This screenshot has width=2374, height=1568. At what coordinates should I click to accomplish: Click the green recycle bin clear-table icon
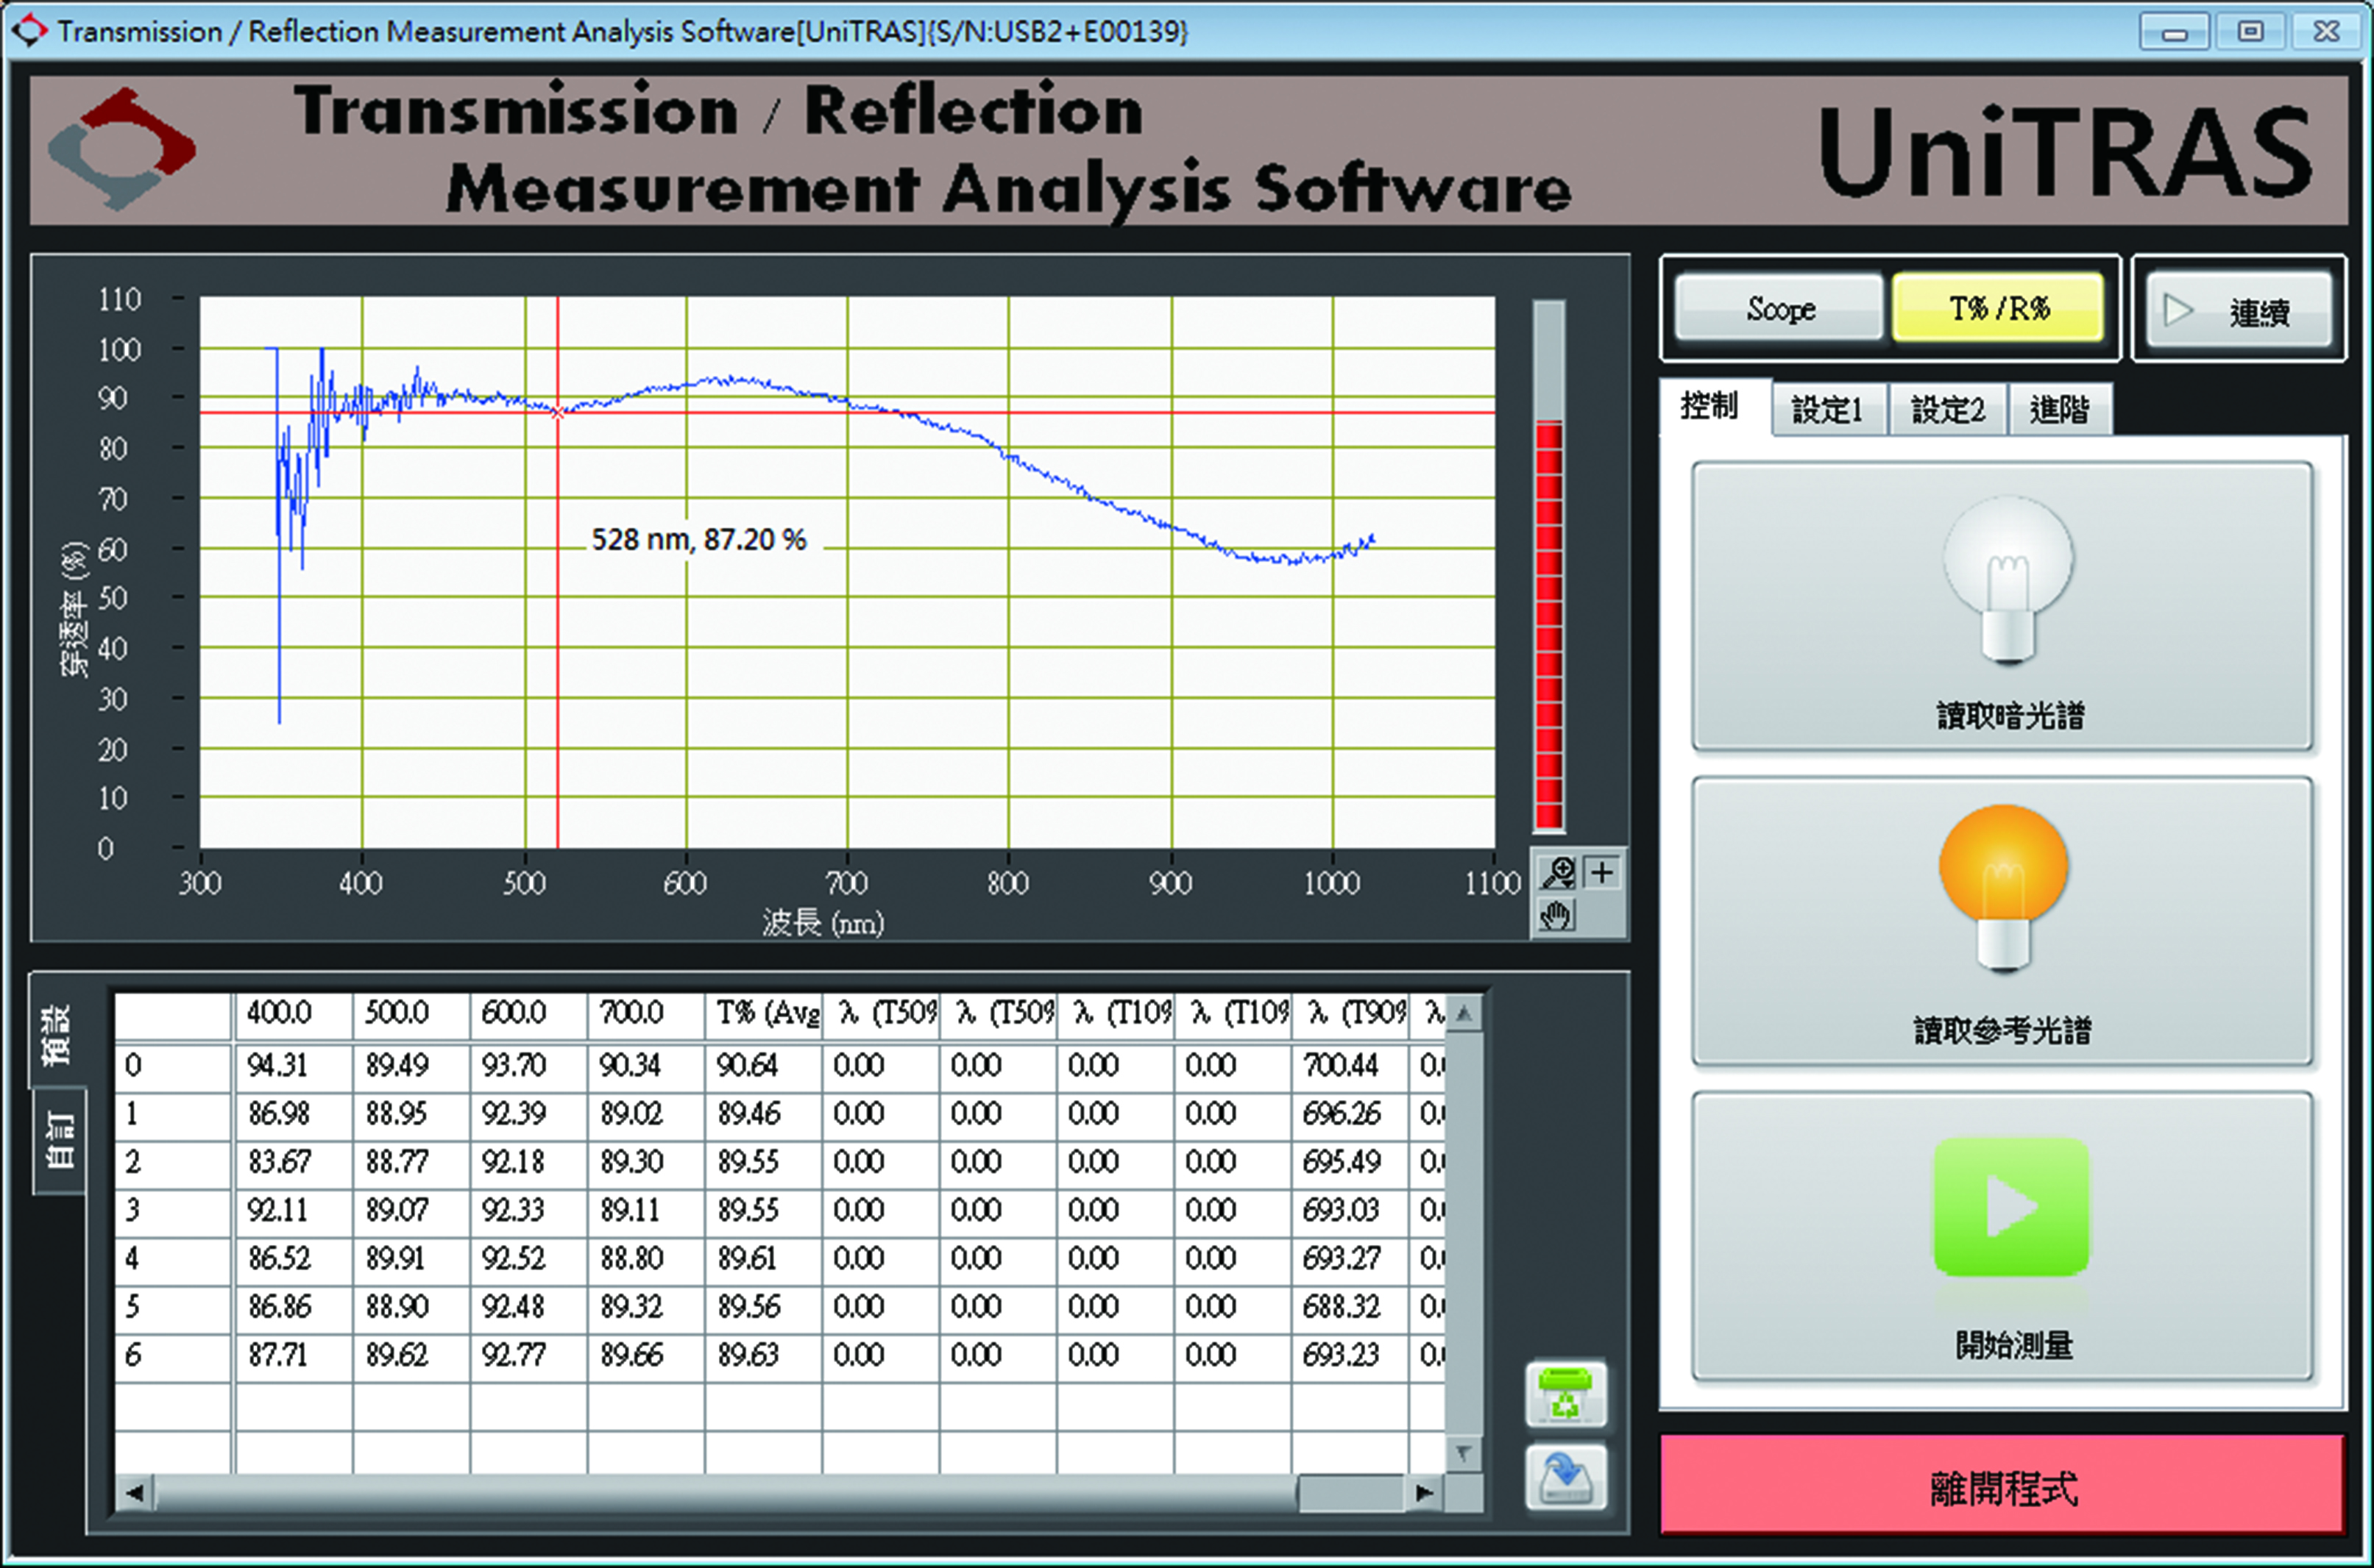pyautogui.click(x=1566, y=1393)
